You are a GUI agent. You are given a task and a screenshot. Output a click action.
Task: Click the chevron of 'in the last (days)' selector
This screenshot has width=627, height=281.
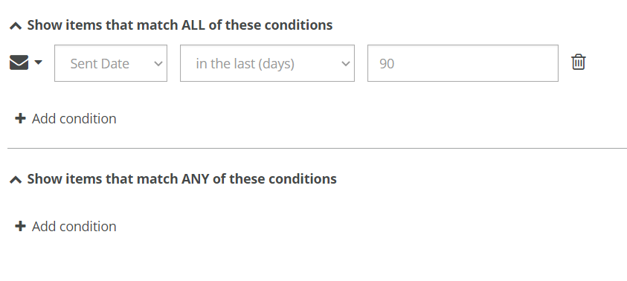click(x=346, y=63)
